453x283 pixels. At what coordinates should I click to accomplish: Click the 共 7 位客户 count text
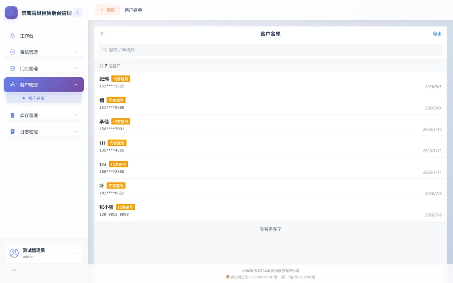(110, 66)
